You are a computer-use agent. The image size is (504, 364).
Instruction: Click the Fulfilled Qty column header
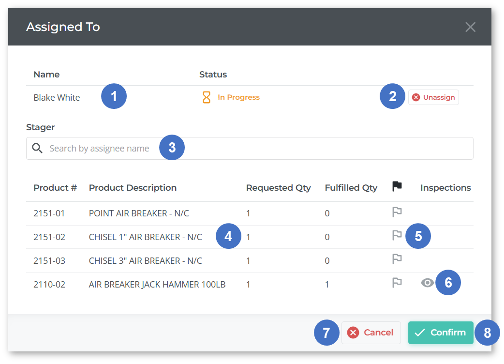pos(351,188)
